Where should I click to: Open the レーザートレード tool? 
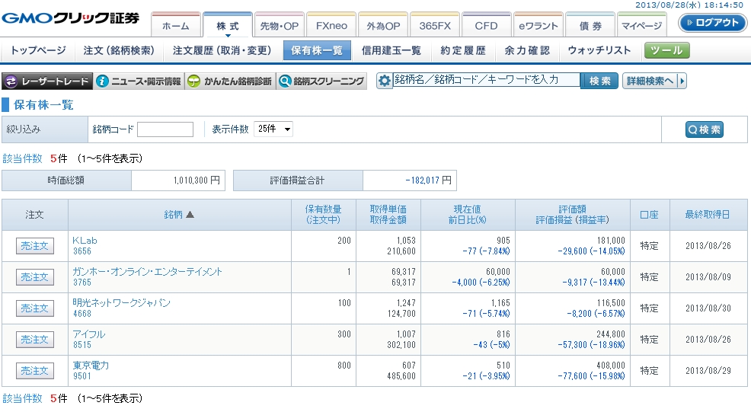47,81
